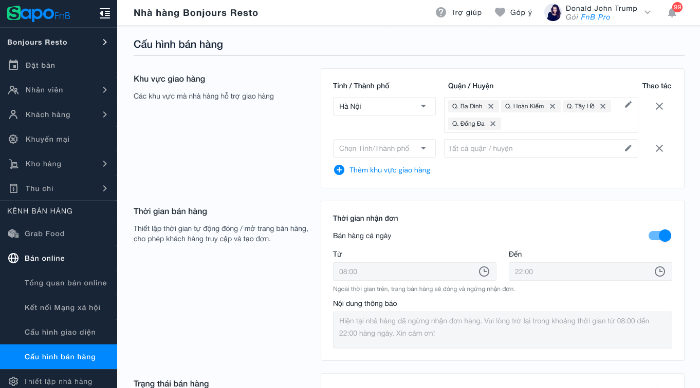
Task: Collapse the sidebar with the menu icon
Action: tap(105, 14)
